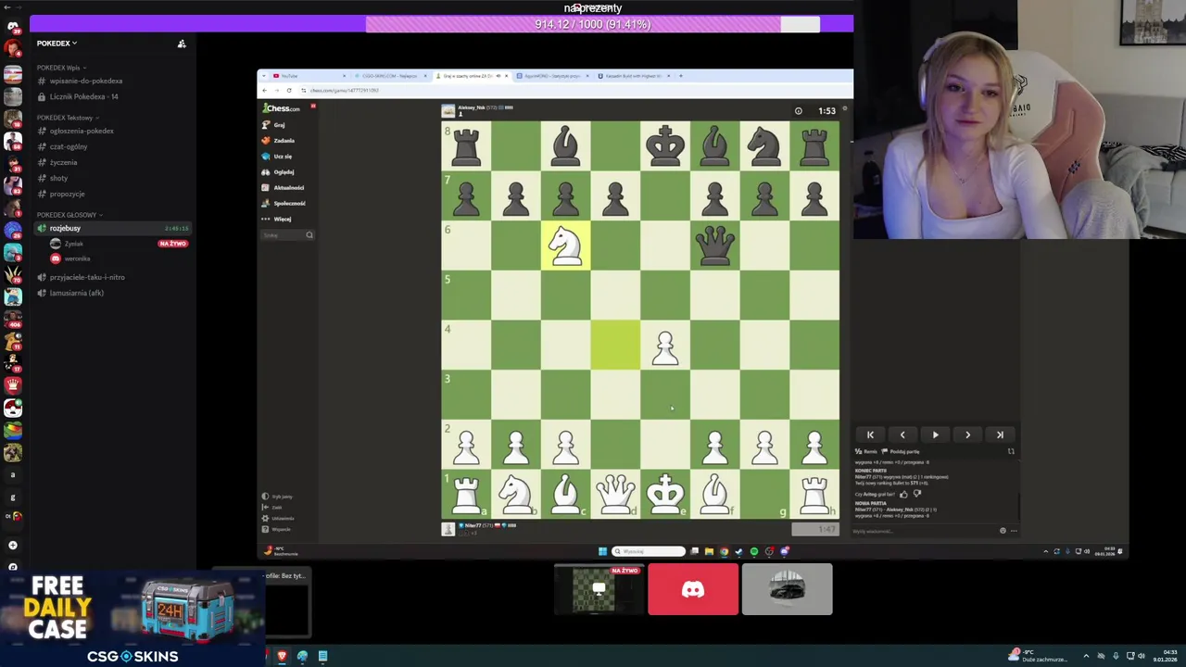The width and height of the screenshot is (1186, 667).
Task: Show hidden system tray icons
Action: click(x=1086, y=656)
